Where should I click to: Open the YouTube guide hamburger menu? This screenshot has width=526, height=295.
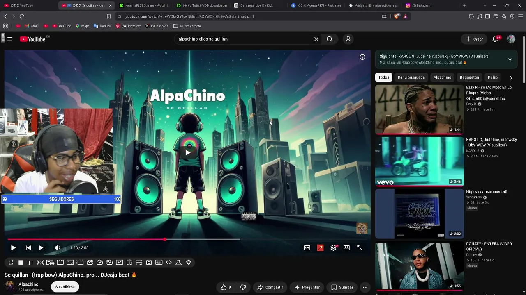10,39
